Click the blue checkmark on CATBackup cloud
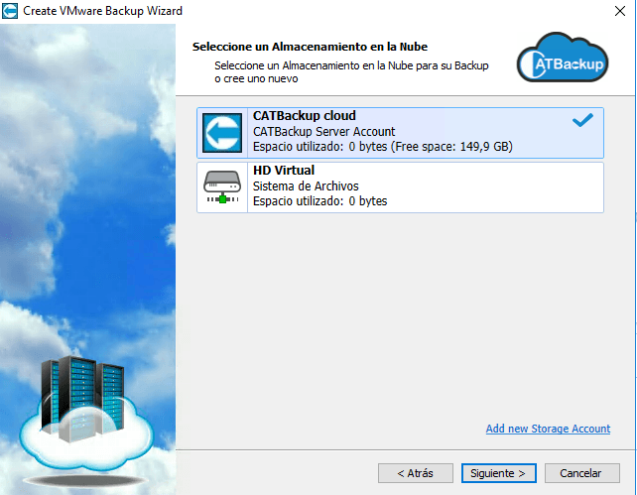This screenshot has height=495, width=637. point(582,120)
